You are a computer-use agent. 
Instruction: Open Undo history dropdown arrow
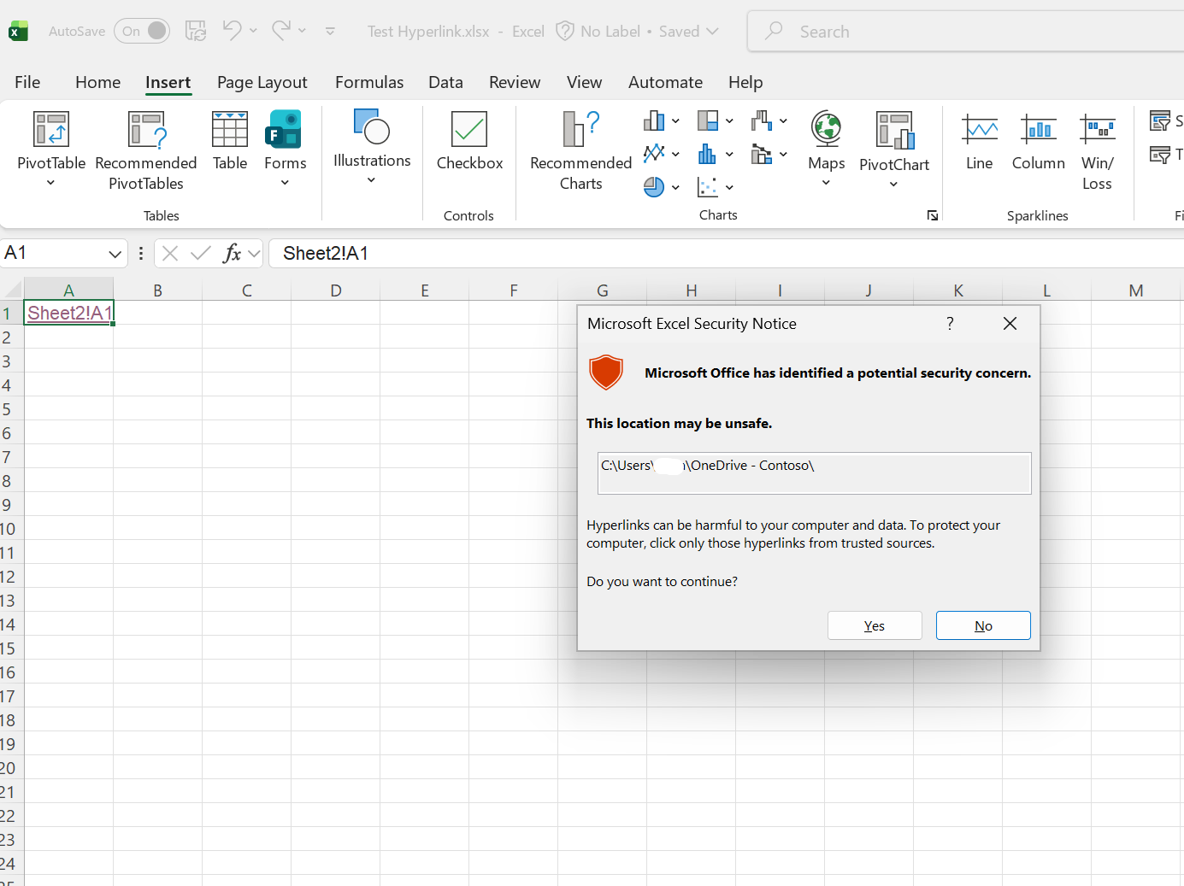[x=253, y=31]
